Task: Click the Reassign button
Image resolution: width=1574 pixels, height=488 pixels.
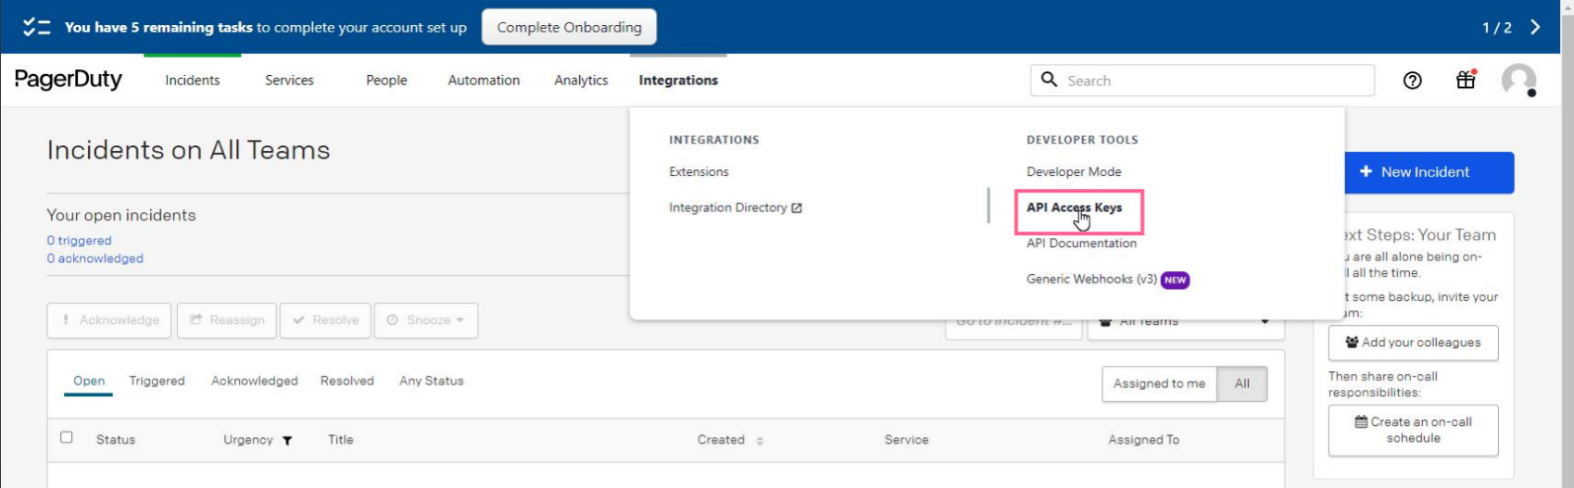Action: click(227, 320)
